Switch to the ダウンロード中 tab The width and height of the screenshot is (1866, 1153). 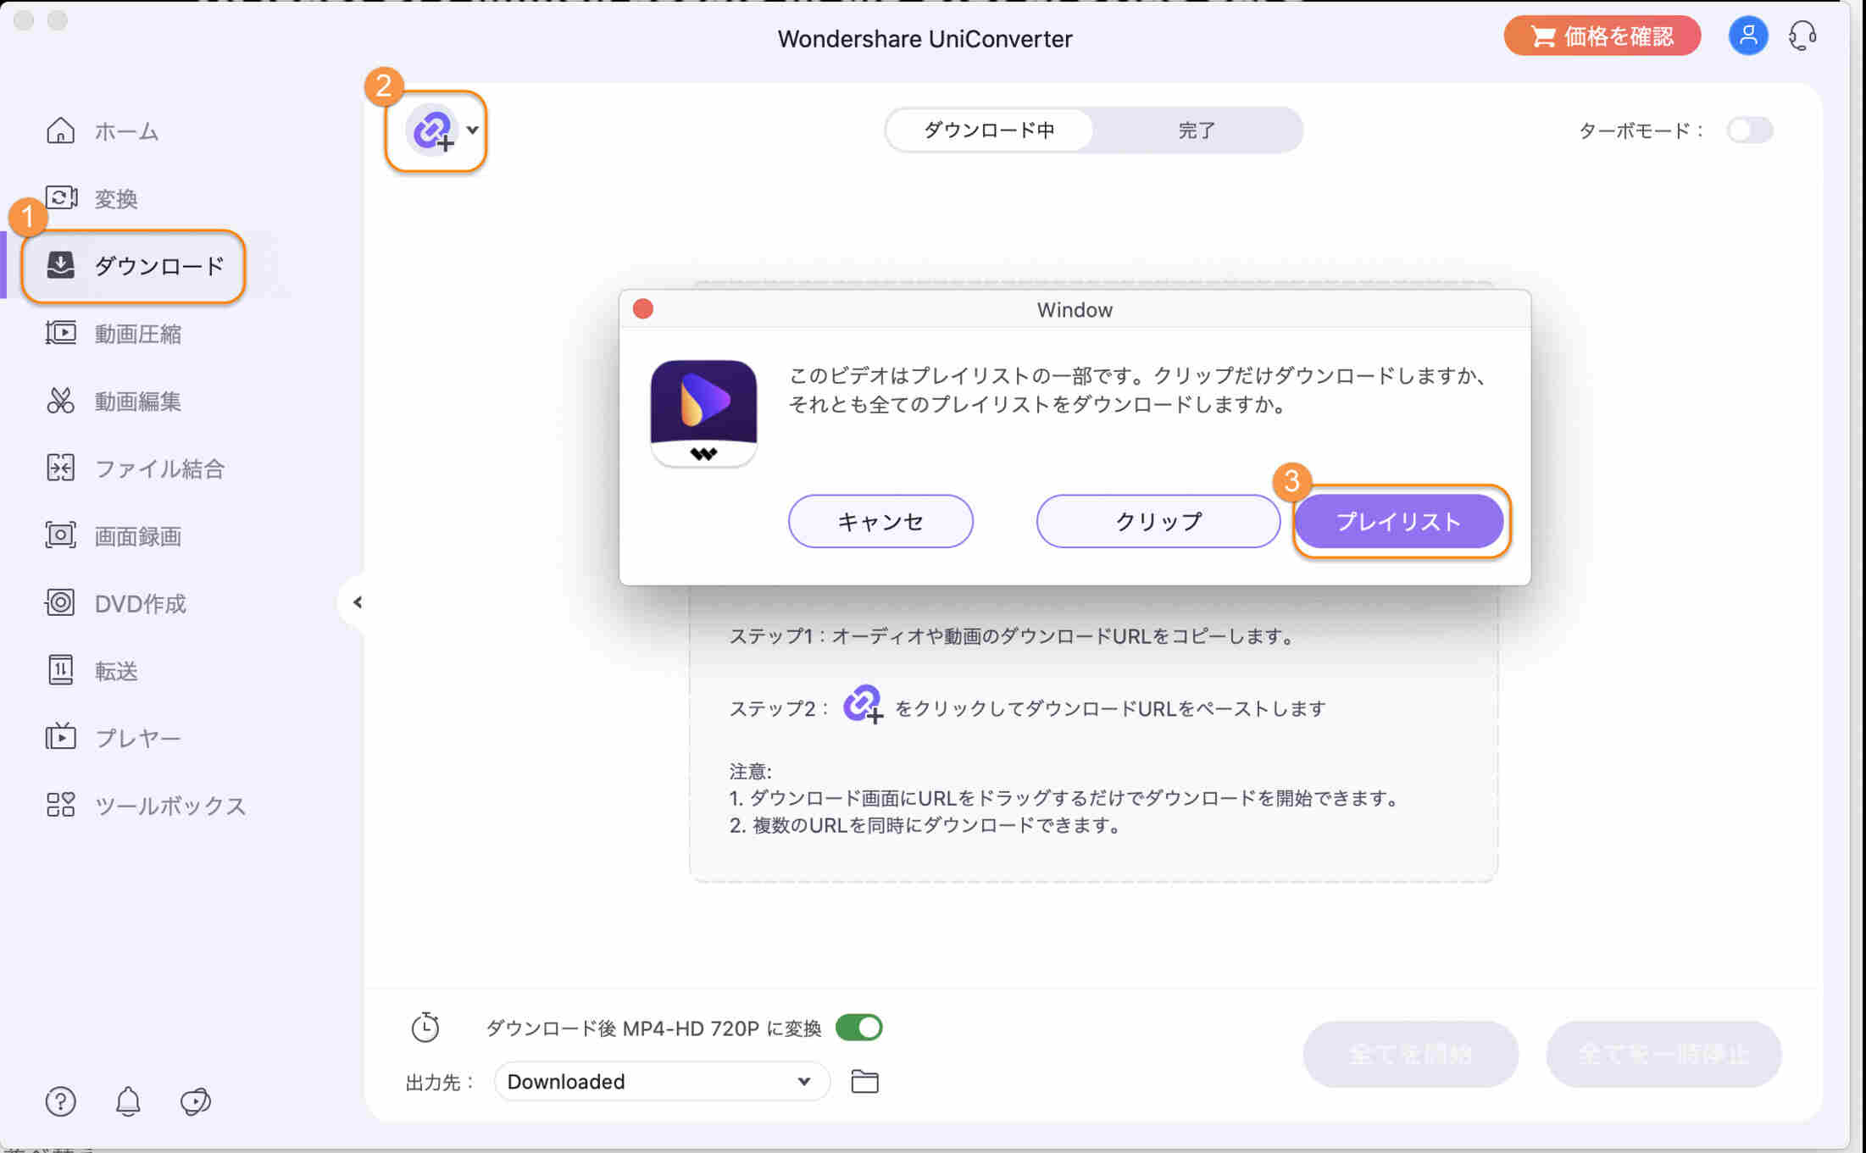[989, 130]
